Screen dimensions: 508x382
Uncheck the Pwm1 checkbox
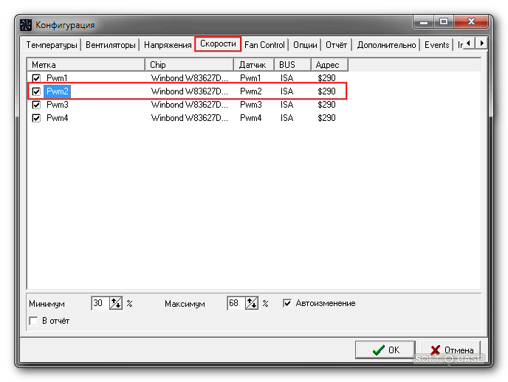click(x=36, y=78)
